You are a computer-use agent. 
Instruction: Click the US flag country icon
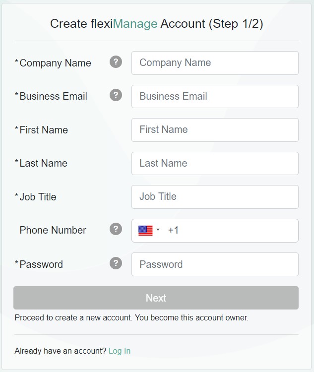click(x=145, y=230)
